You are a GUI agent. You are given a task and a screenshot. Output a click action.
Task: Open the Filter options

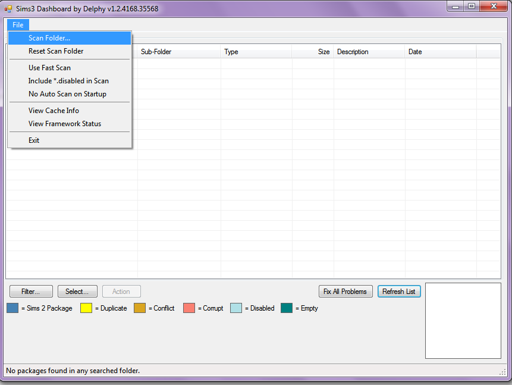(x=30, y=291)
